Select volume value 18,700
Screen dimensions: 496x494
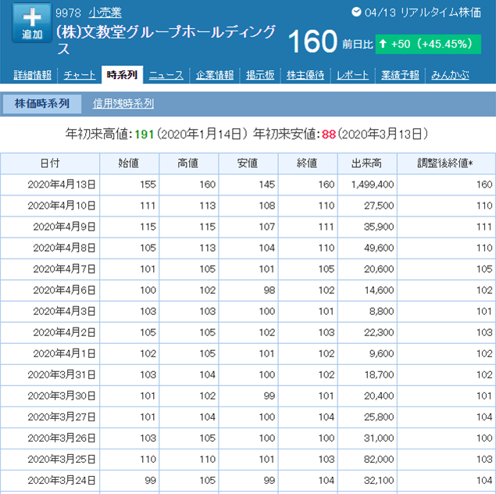(x=379, y=374)
